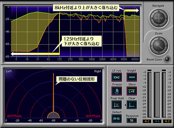The width and height of the screenshot is (174, 128).
Task: Change the Weight curve setting
Action: 132,77
